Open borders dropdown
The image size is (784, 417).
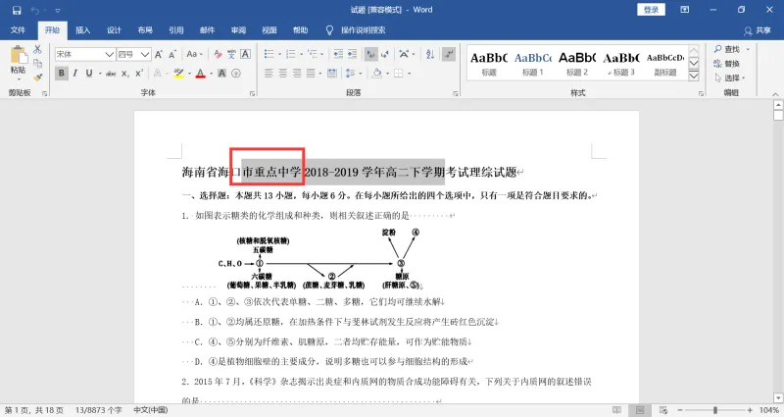click(409, 74)
